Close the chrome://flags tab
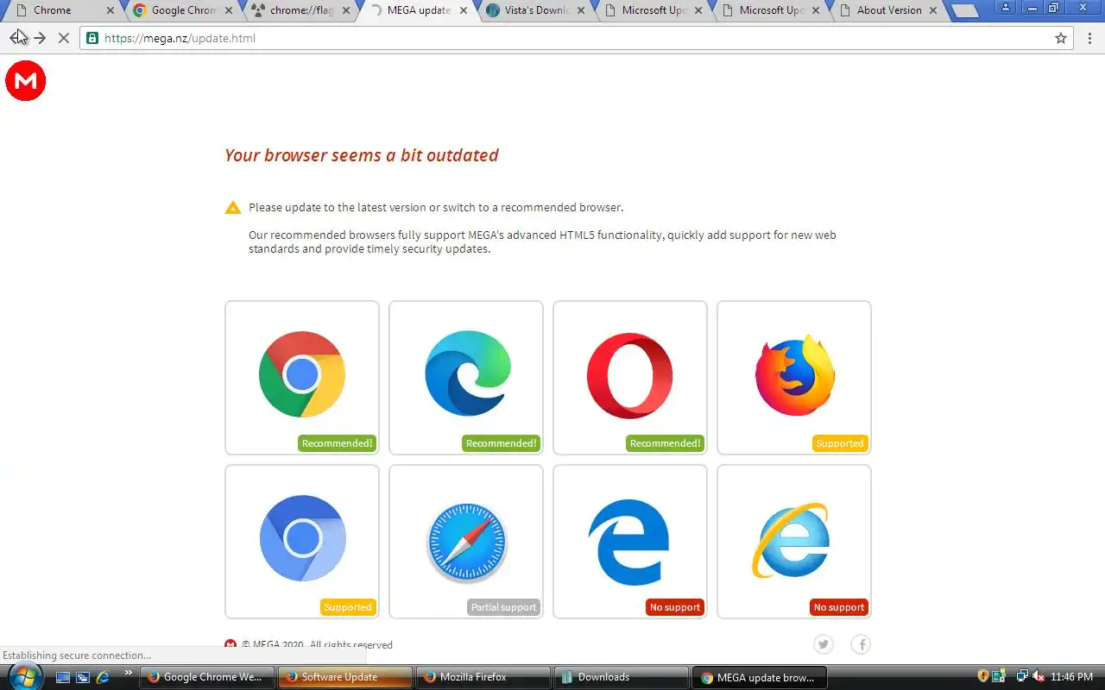Image resolution: width=1105 pixels, height=690 pixels. (x=345, y=10)
